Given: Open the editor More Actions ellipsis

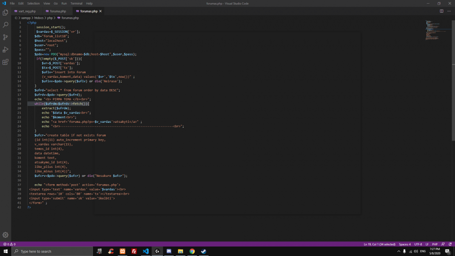Looking at the screenshot, I should [449, 11].
